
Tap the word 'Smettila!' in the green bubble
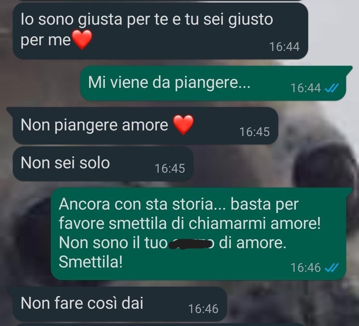91,262
